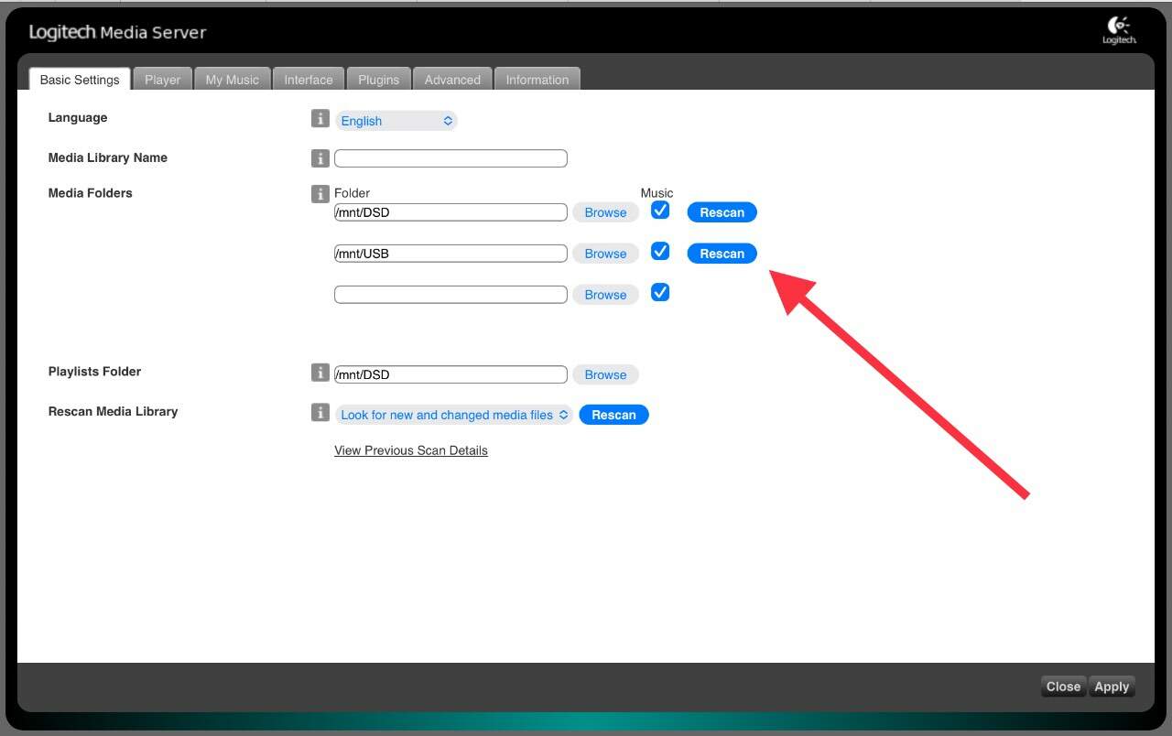Click the /mnt/DSD media folder path field
The height and width of the screenshot is (736, 1172).
click(x=450, y=212)
